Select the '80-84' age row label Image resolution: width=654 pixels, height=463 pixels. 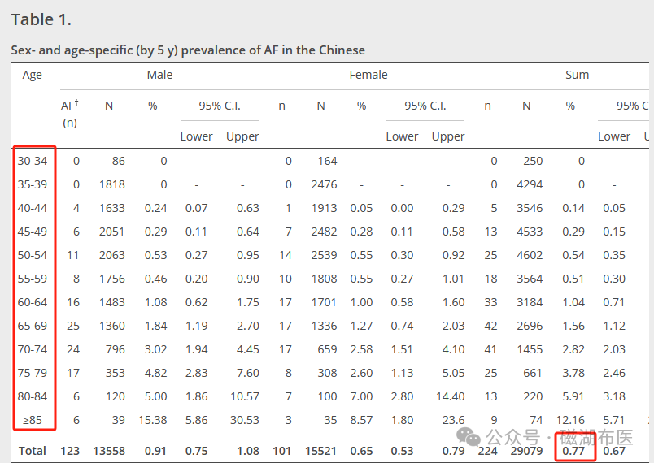(x=33, y=396)
